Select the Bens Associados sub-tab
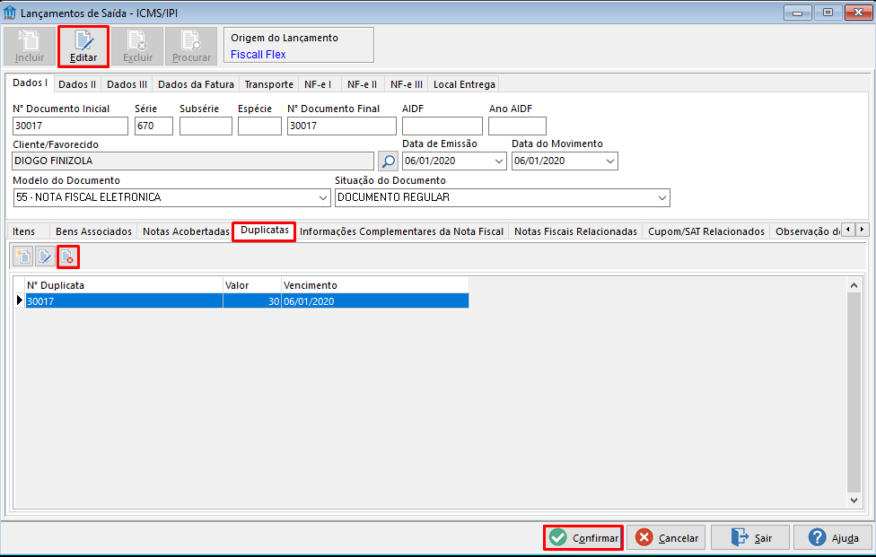The width and height of the screenshot is (876, 557). point(94,231)
